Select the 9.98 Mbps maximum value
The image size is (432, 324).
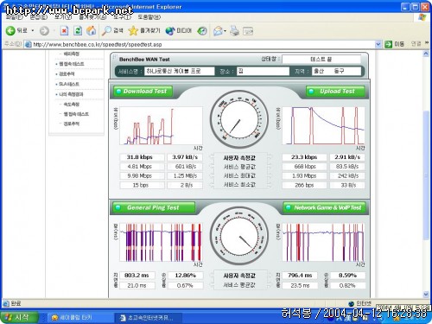[x=142, y=175]
